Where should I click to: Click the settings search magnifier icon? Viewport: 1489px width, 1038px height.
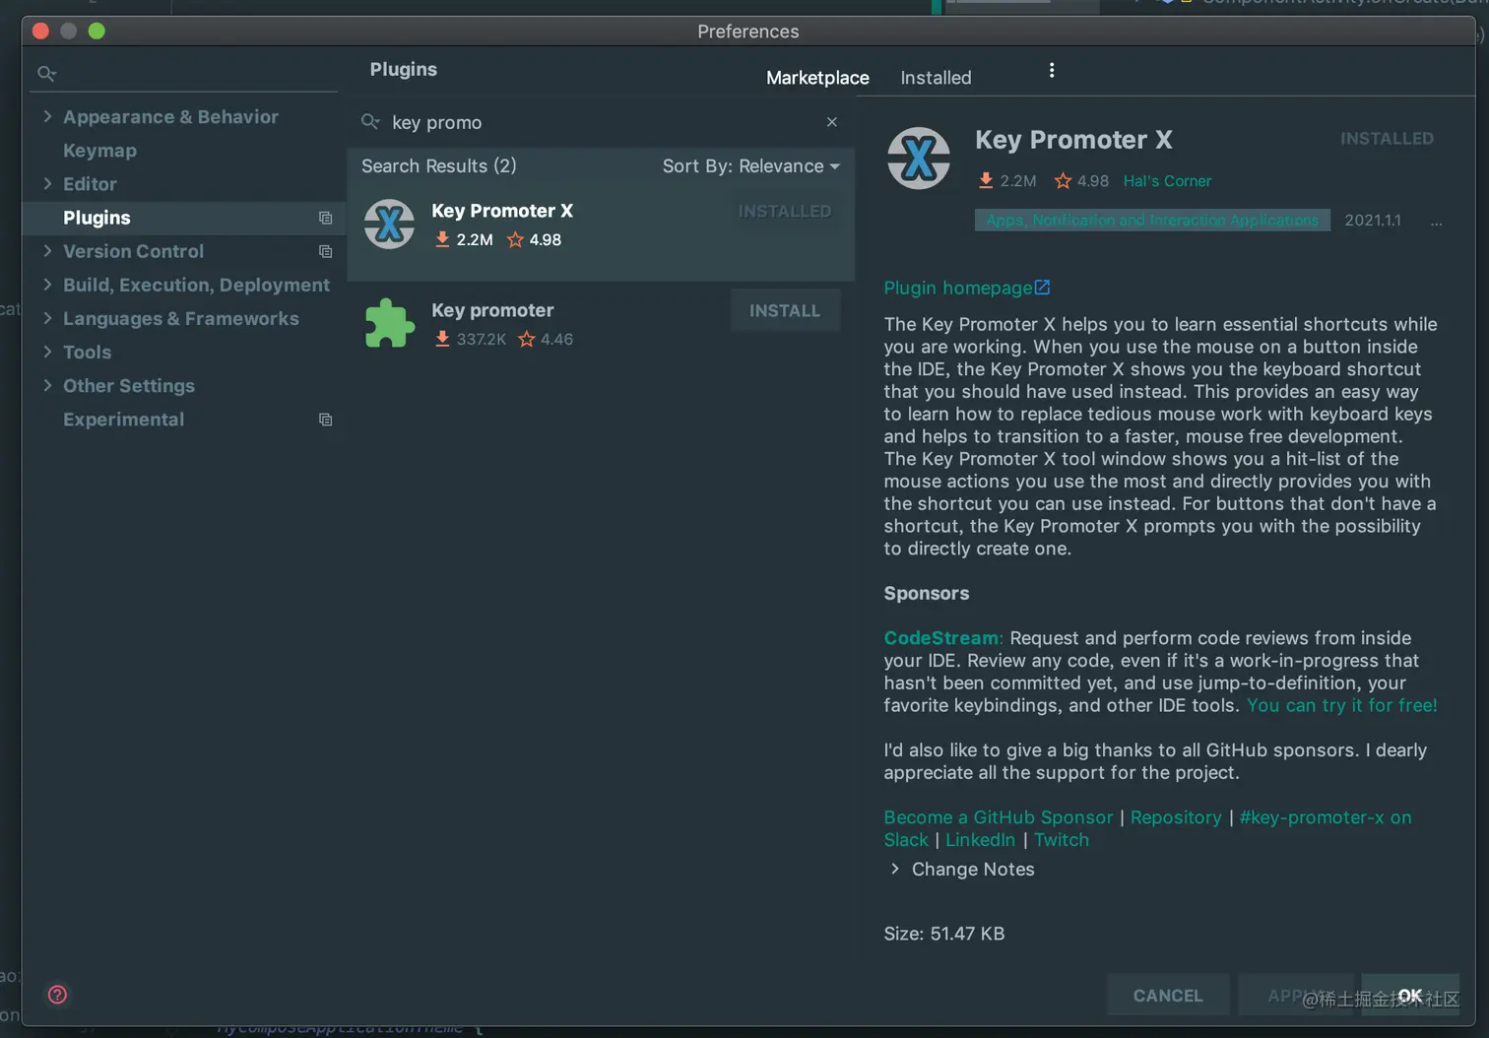coord(46,73)
